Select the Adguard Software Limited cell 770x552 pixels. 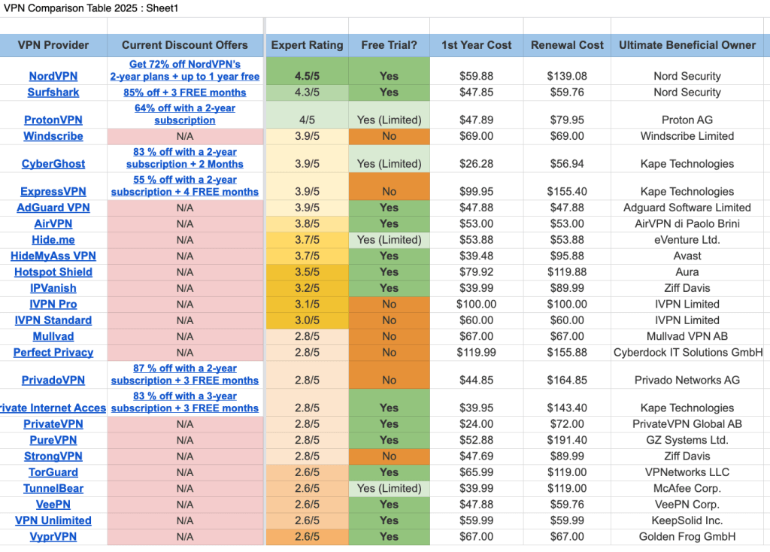coord(687,208)
